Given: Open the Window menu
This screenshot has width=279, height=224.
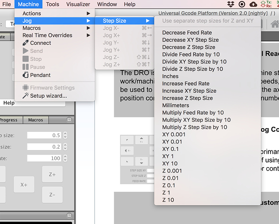Looking at the screenshot, I should (x=107, y=4).
